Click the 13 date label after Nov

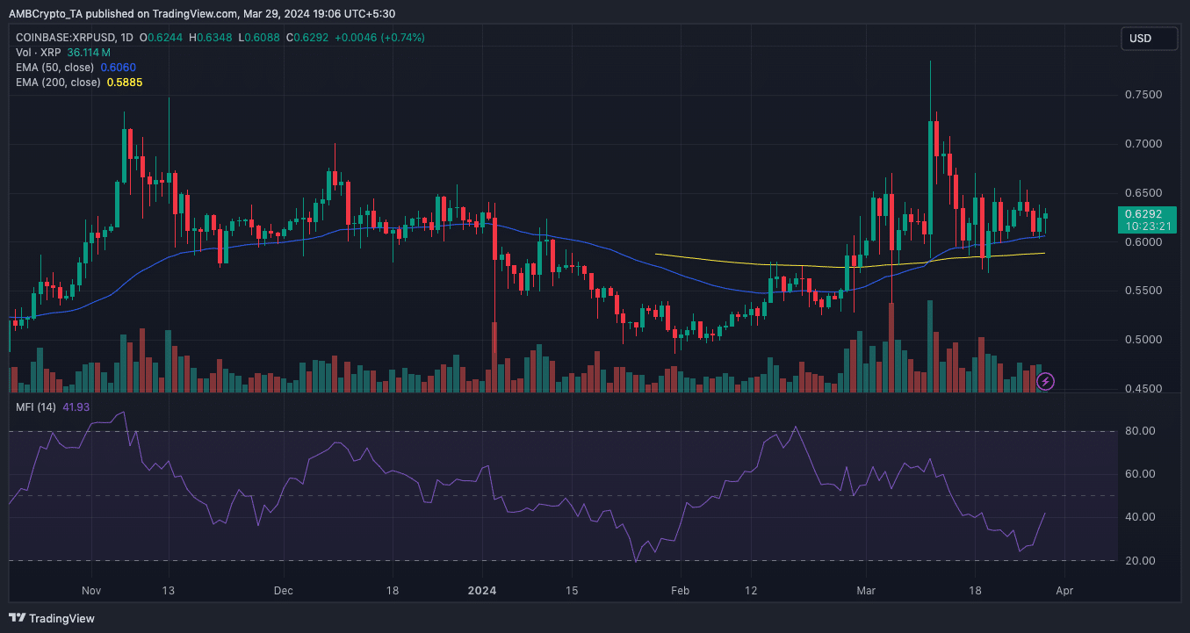click(x=169, y=591)
